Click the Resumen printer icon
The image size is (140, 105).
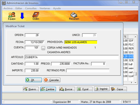pyautogui.click(x=74, y=16)
